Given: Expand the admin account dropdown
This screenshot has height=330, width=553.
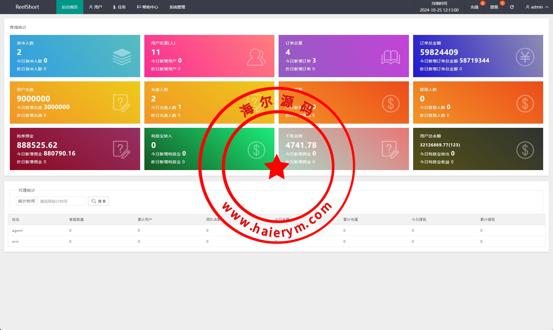Looking at the screenshot, I should [x=537, y=7].
